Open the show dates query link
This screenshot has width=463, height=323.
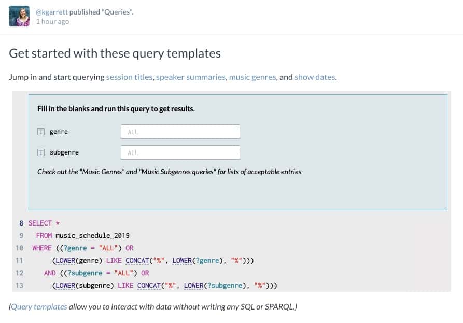(315, 77)
